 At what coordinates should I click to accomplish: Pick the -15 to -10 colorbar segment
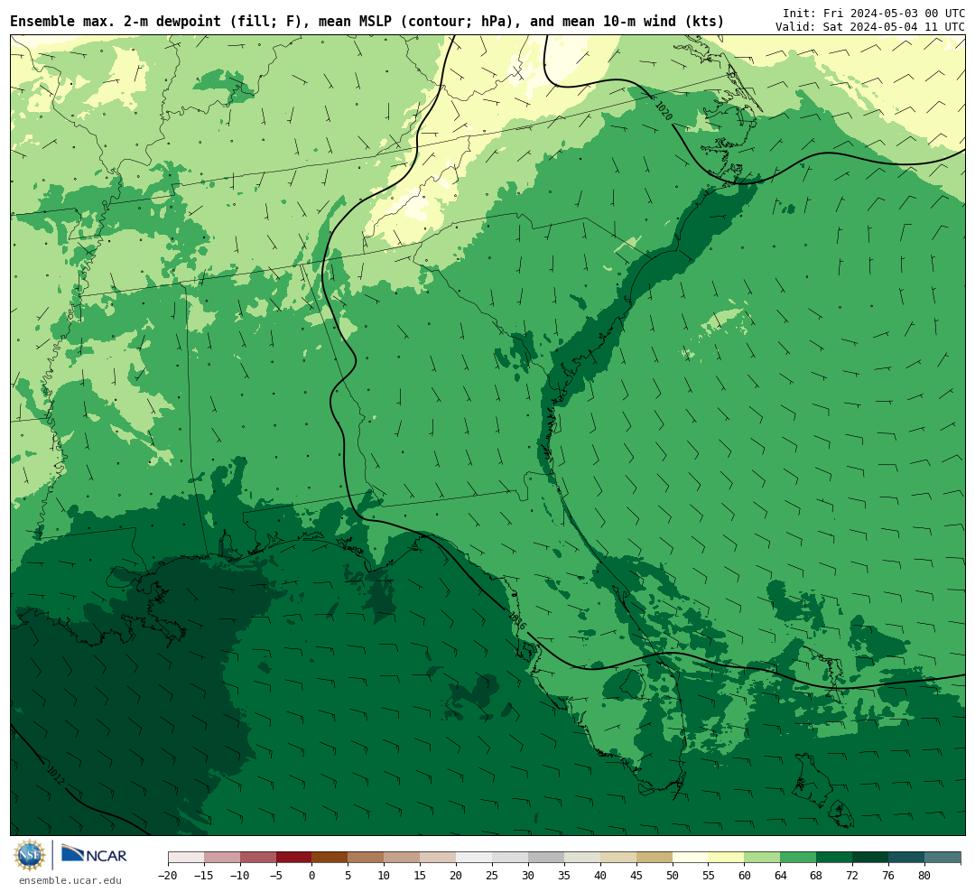point(222,858)
